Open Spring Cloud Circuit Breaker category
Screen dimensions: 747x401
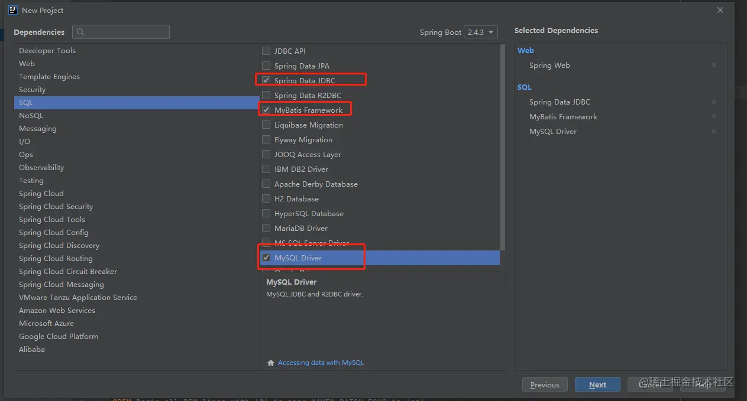137,272
